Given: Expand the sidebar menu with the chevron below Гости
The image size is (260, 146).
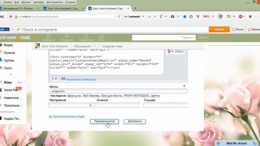Looking at the screenshot, I should pos(11,75).
